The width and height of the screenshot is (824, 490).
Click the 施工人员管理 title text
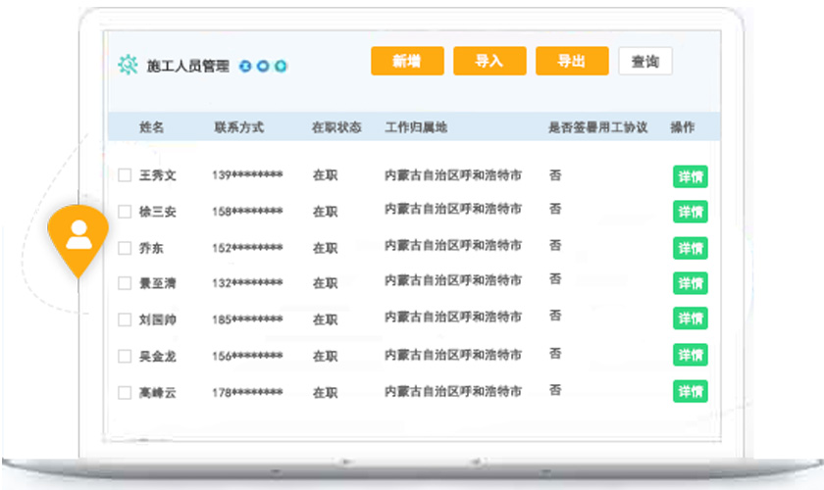(x=188, y=67)
